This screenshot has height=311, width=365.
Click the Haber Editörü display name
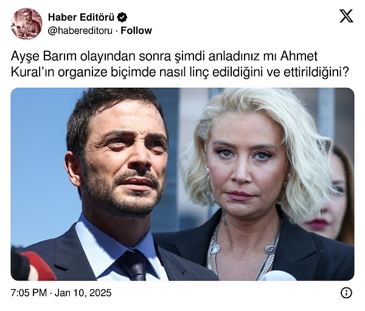click(82, 17)
